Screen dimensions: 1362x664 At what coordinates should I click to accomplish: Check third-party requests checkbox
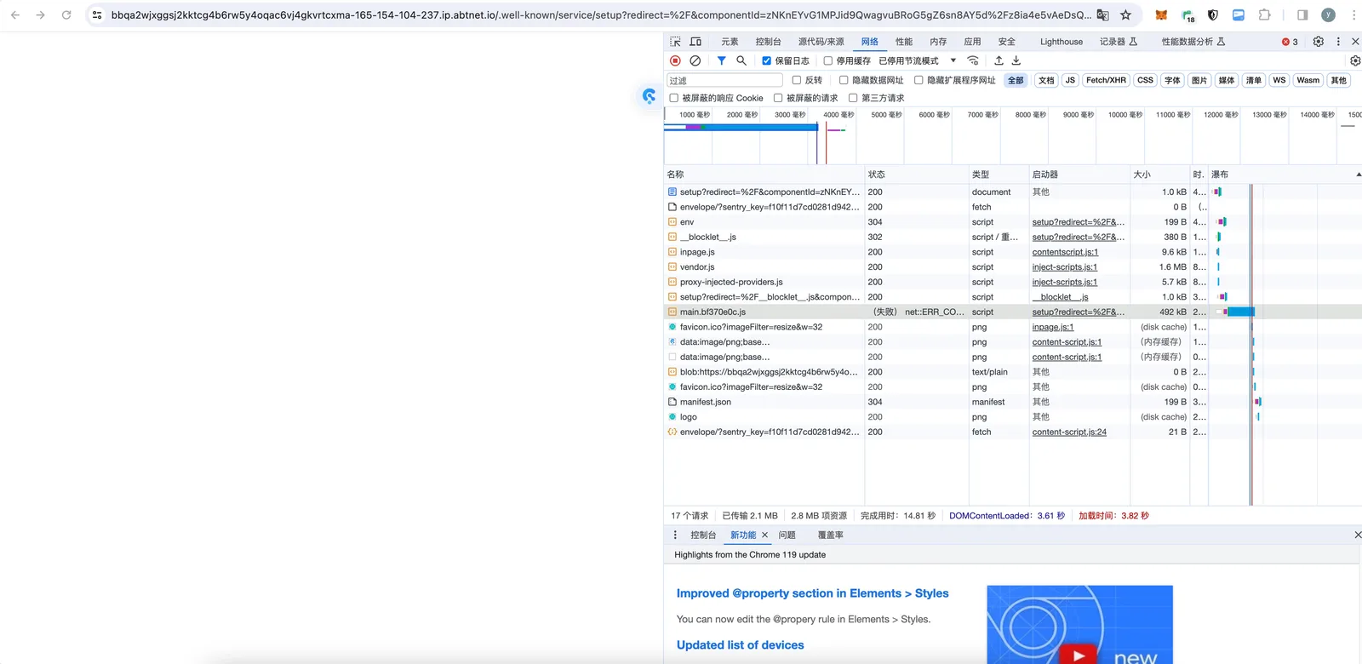pos(853,98)
